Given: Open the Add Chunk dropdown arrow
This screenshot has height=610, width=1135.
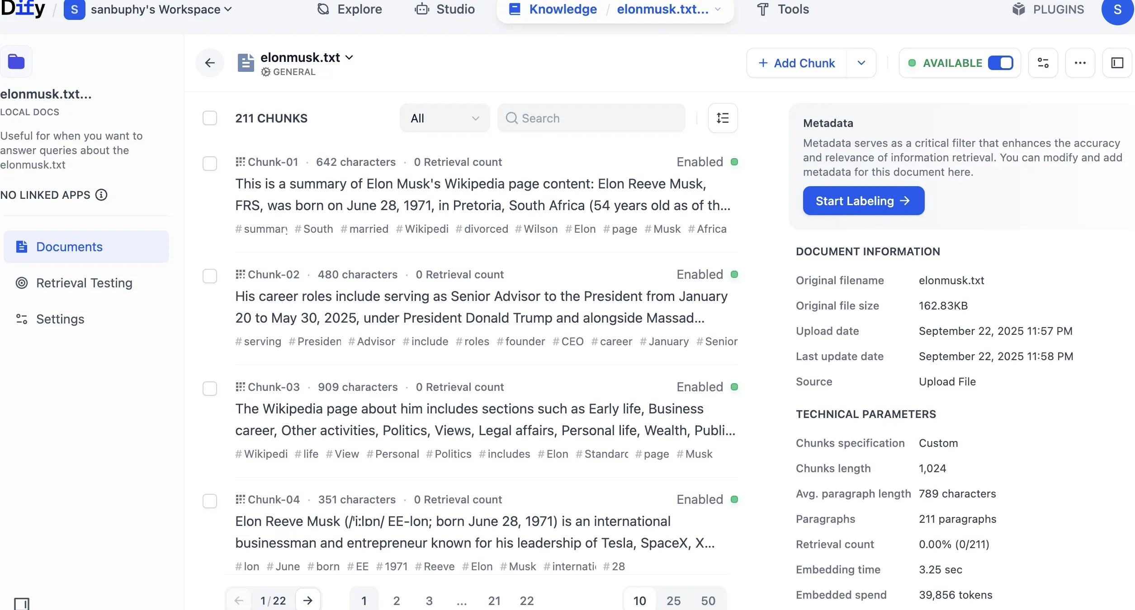Looking at the screenshot, I should (861, 63).
